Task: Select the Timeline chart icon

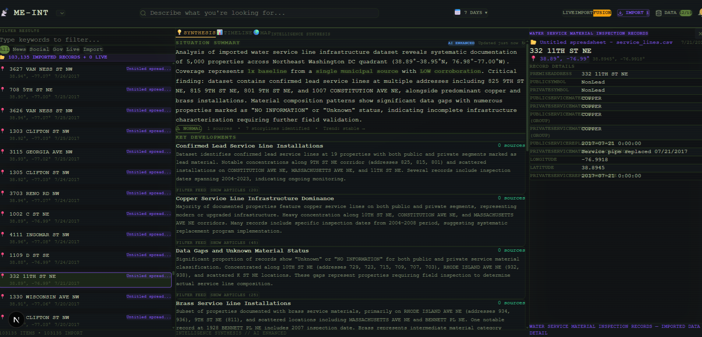Action: click(220, 33)
